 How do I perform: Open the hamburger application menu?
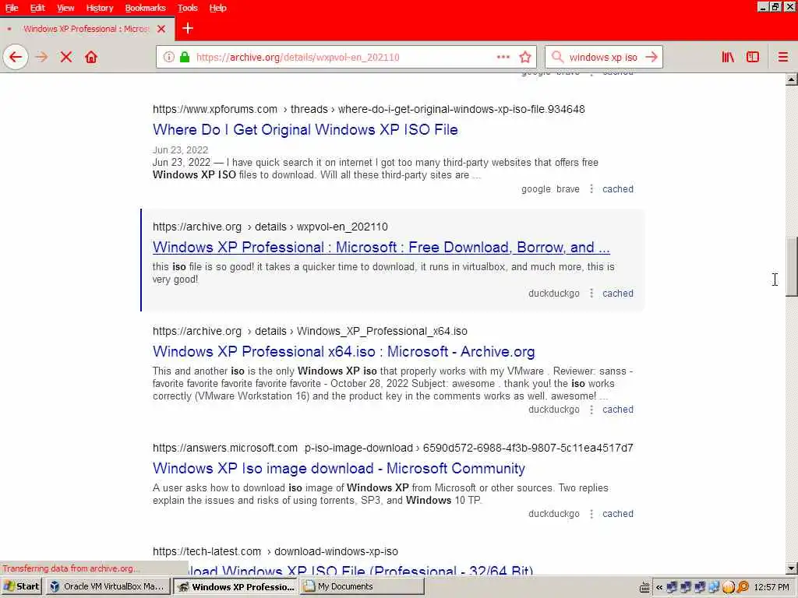[782, 57]
